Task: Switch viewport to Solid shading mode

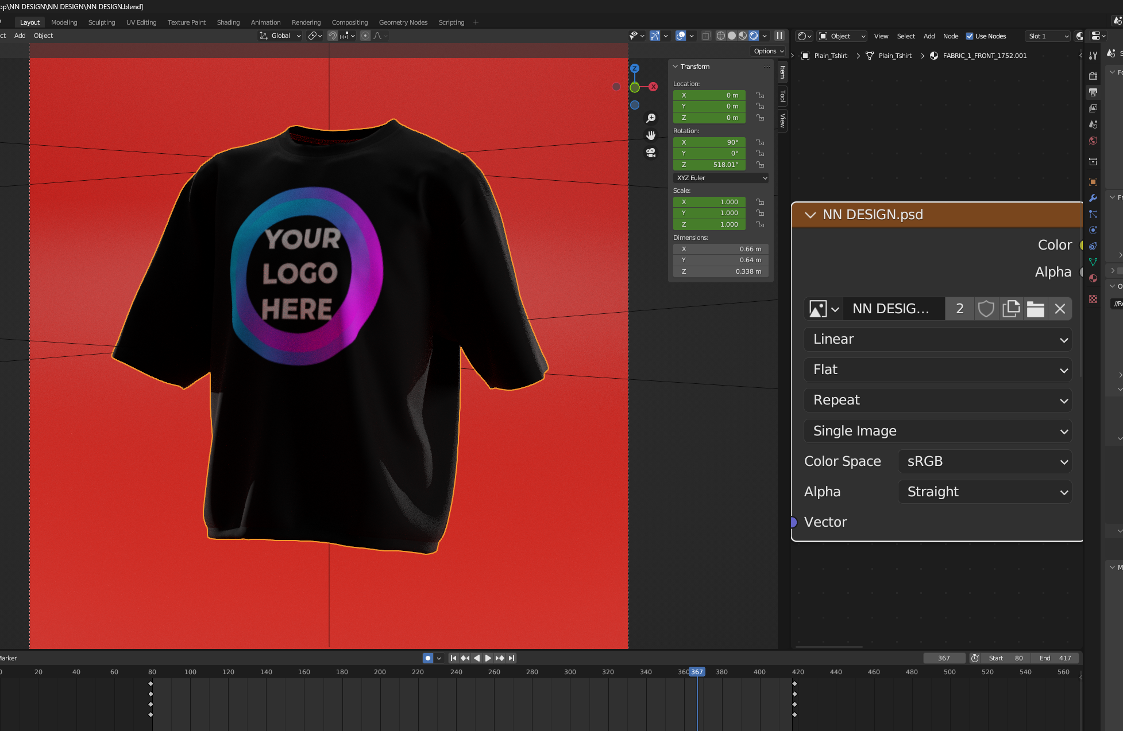Action: tap(732, 36)
